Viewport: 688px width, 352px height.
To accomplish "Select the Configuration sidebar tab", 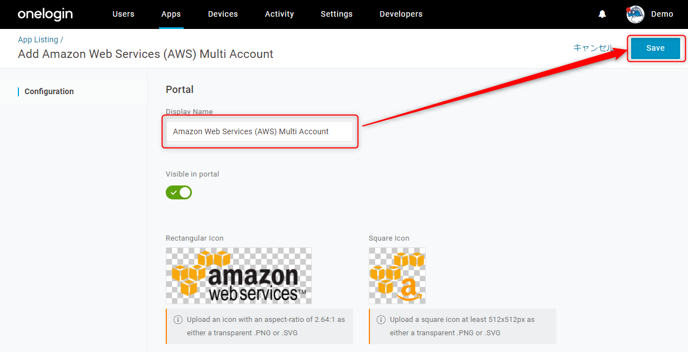I will (49, 91).
